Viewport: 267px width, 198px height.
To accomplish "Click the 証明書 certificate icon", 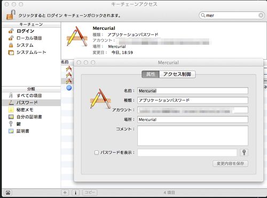I will (11, 131).
